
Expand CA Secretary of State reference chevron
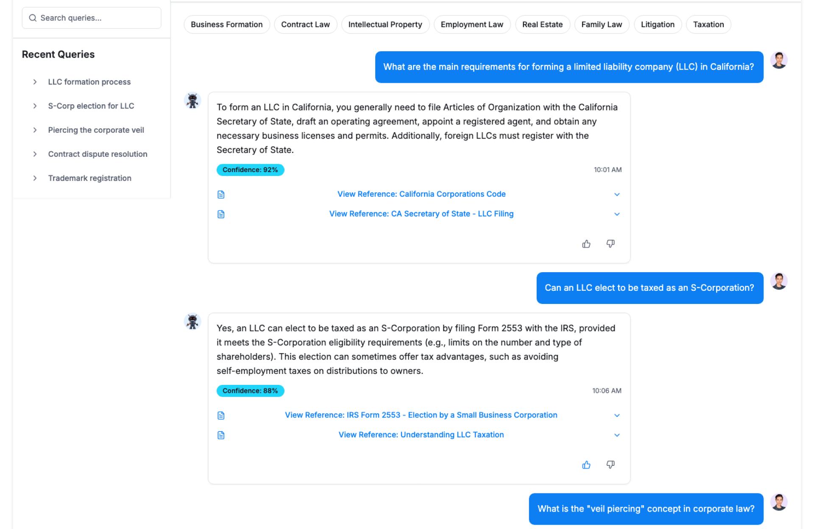tap(617, 214)
